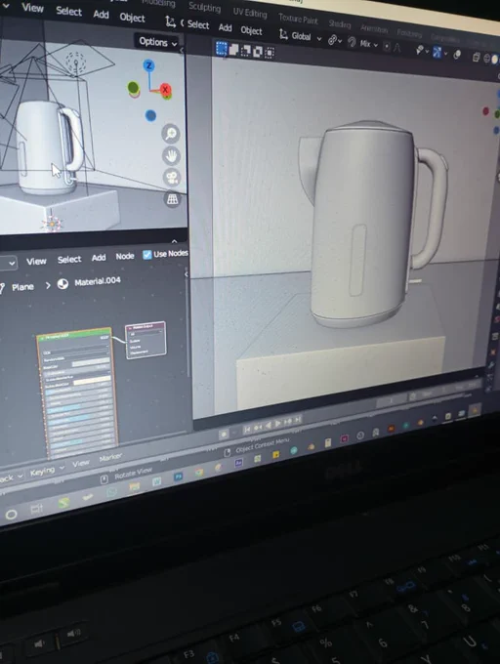Toggle the snapping magnet
Image resolution: width=500 pixels, height=664 pixels.
(352, 42)
